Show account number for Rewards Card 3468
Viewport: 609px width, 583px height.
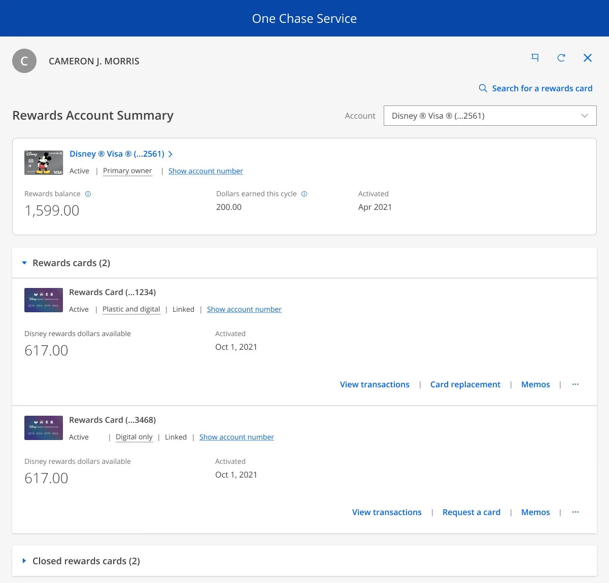[x=236, y=437]
